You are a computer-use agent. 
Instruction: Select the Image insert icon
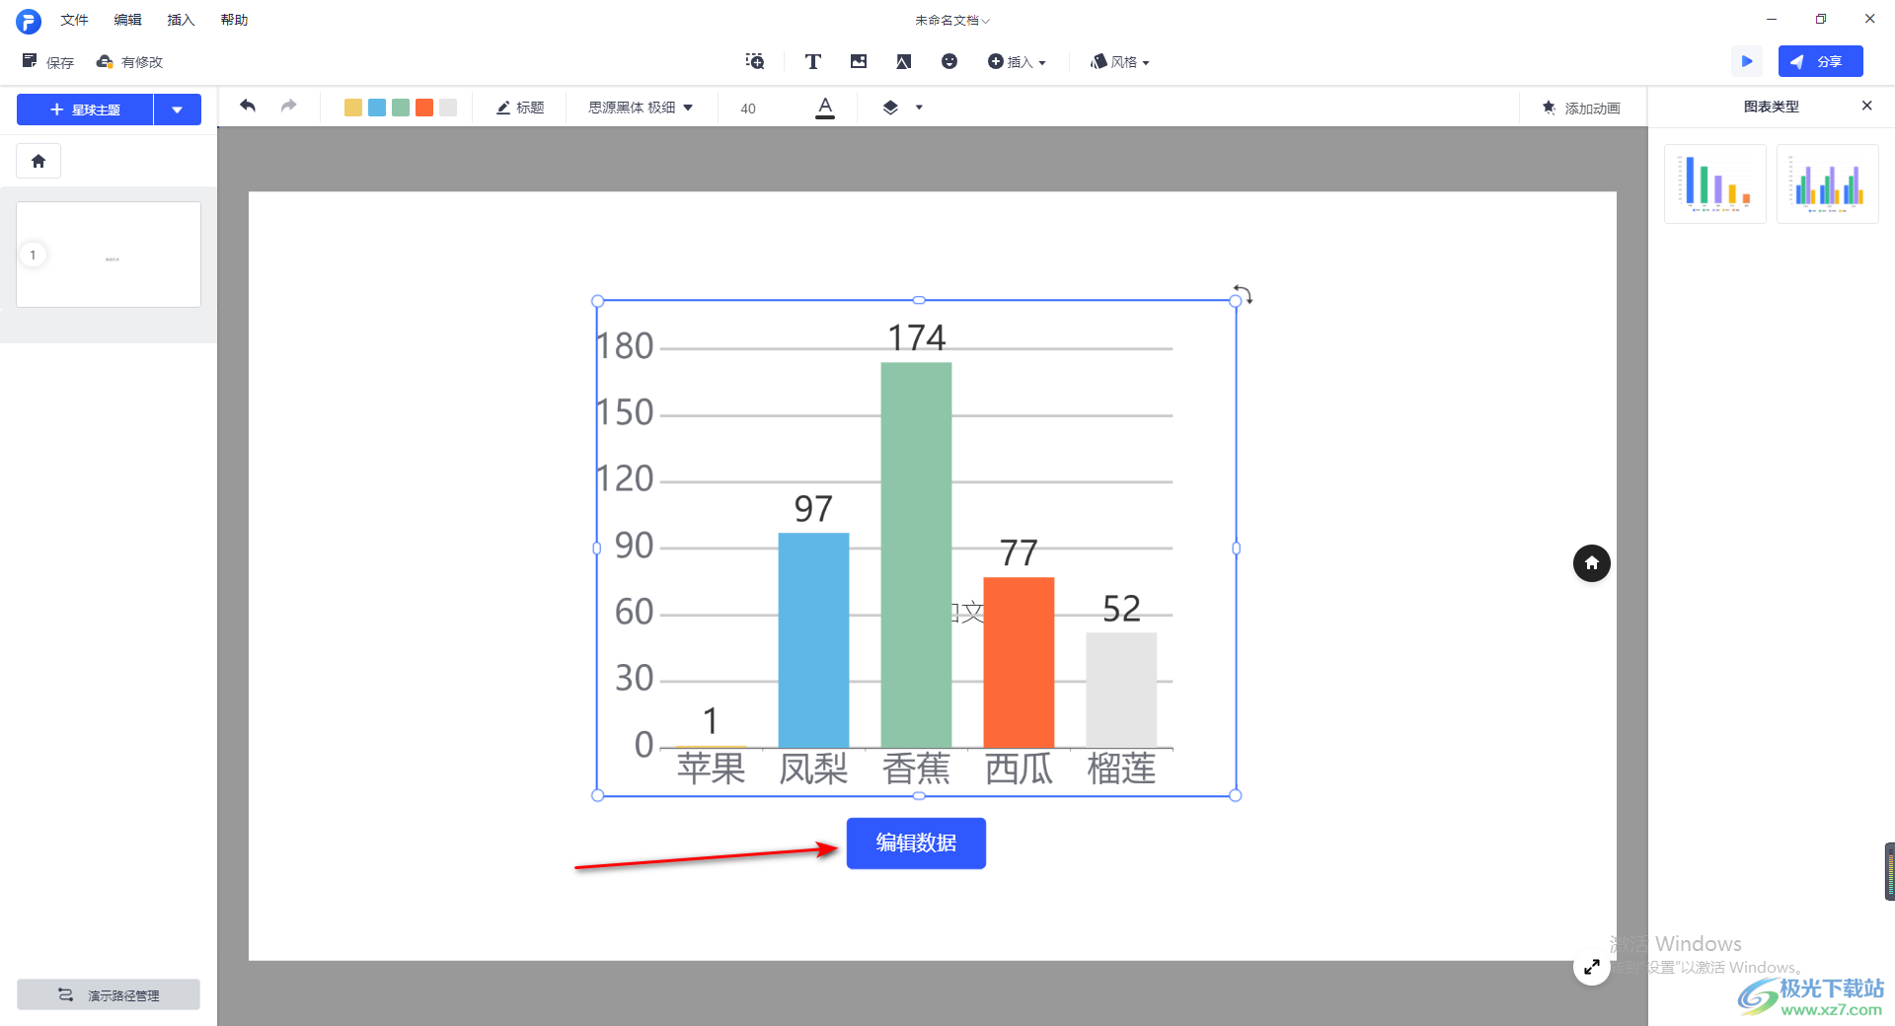(x=859, y=61)
